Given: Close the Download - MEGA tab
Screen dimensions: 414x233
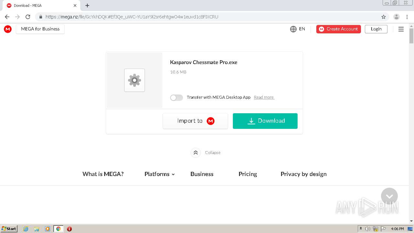Looking at the screenshot, I should [75, 6].
